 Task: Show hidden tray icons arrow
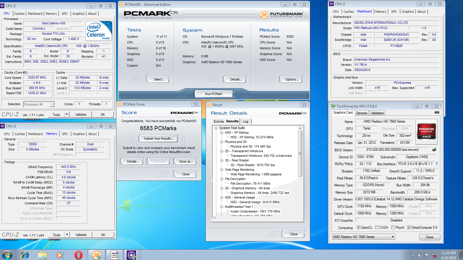[x=413, y=255]
